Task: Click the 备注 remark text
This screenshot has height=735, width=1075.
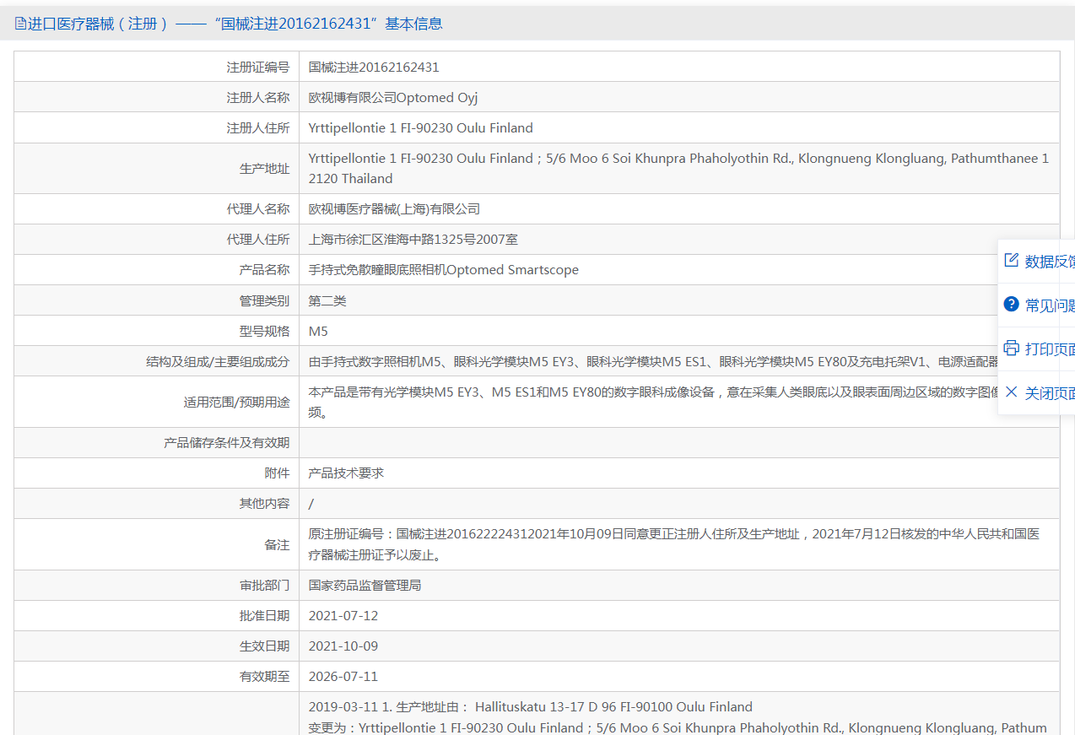Action: coord(674,545)
